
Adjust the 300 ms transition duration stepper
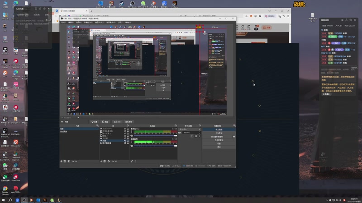tap(200, 133)
